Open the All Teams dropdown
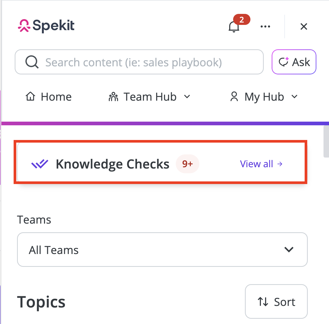Viewport: 329px width, 324px height. (x=162, y=250)
